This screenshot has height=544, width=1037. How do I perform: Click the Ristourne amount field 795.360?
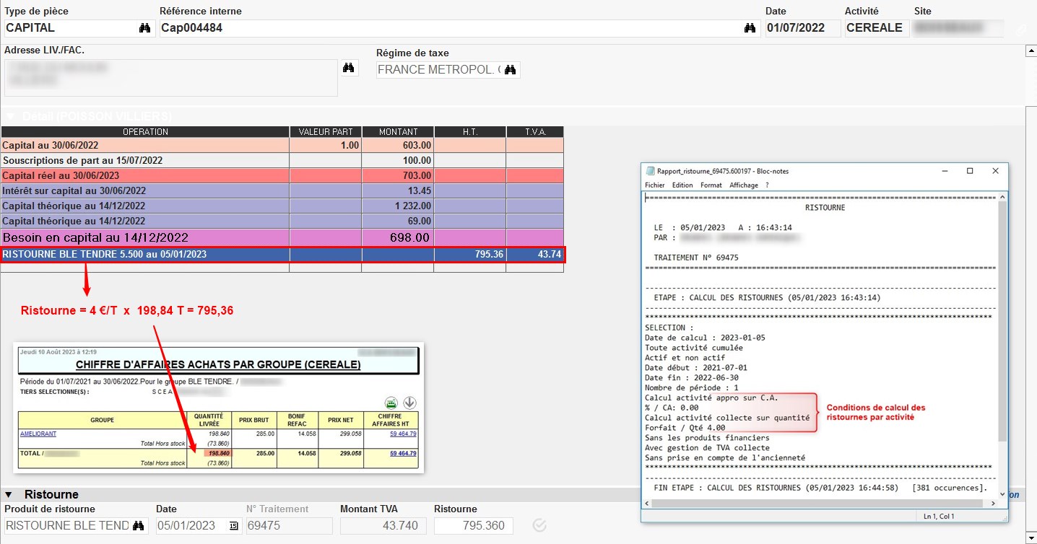point(473,525)
